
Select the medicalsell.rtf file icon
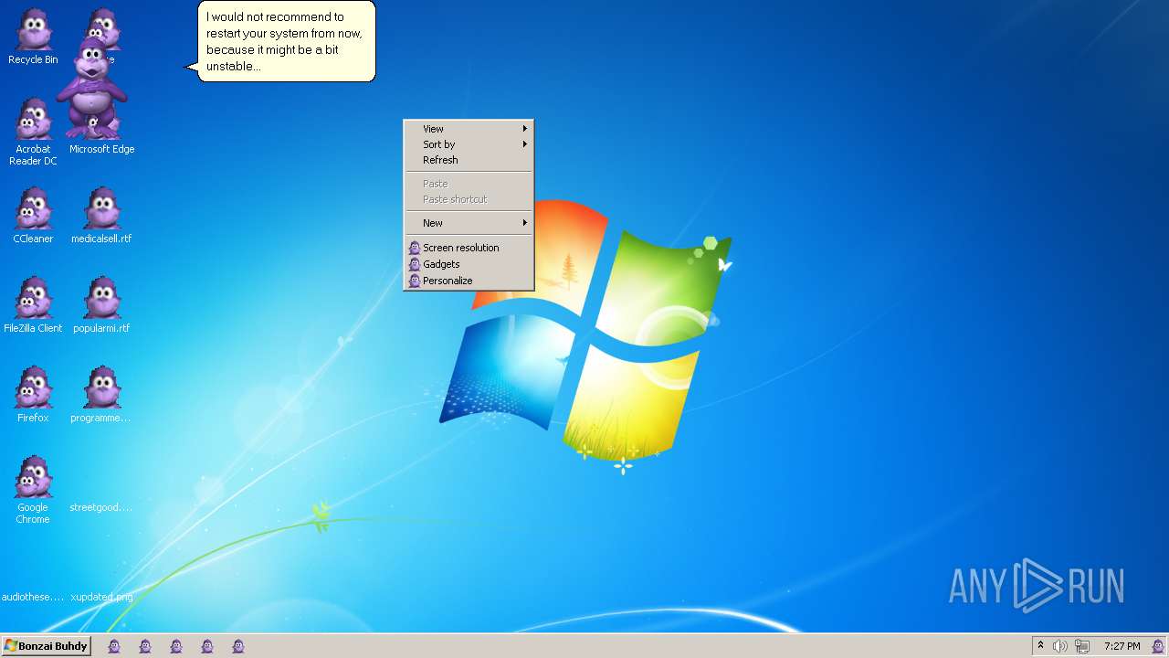[101, 216]
